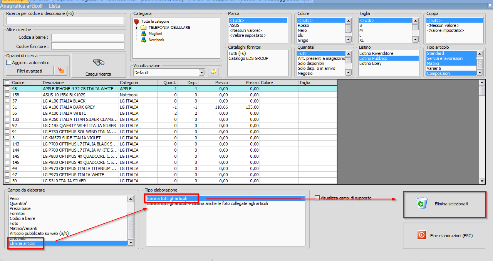Viewport: 493px width, 261px height.
Task: Select <Nessun valore> in the Coppa list
Action: [x=454, y=25]
